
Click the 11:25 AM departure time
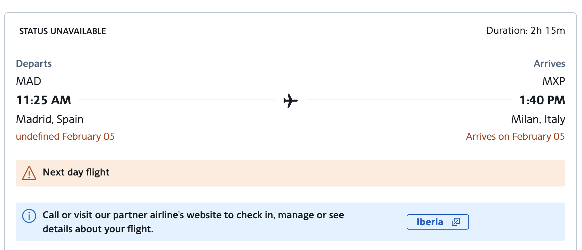click(x=44, y=100)
